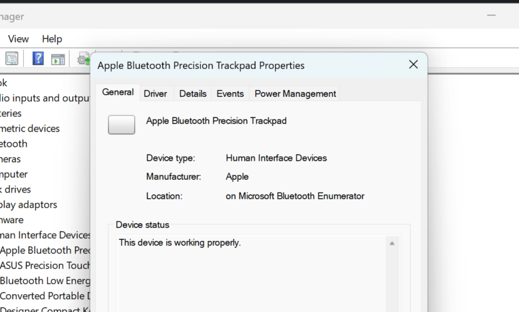Select the cameras category ending in 'neras'
The image size is (519, 312).
point(10,159)
